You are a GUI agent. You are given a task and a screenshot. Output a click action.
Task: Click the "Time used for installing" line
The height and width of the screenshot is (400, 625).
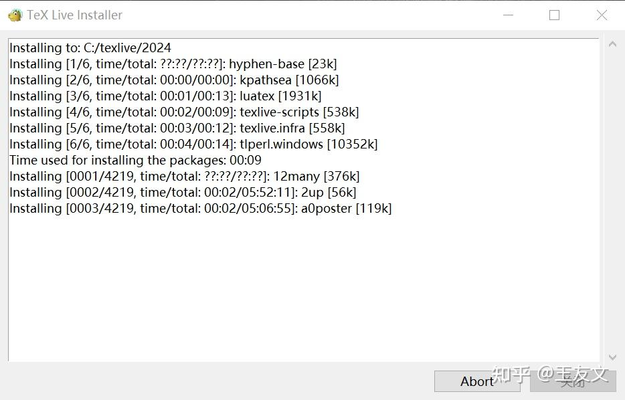(x=135, y=161)
